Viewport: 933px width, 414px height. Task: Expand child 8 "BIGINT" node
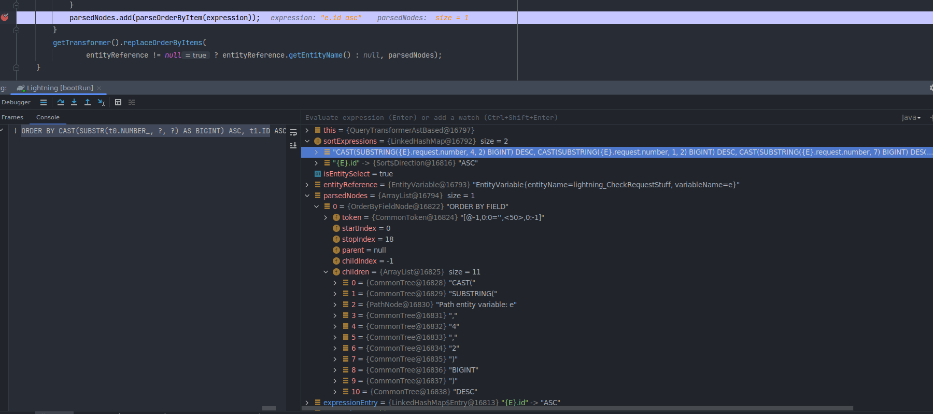(335, 370)
